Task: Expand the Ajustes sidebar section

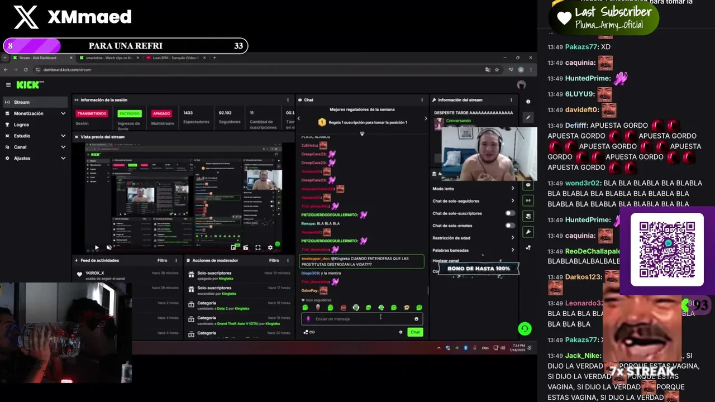Action: point(35,158)
